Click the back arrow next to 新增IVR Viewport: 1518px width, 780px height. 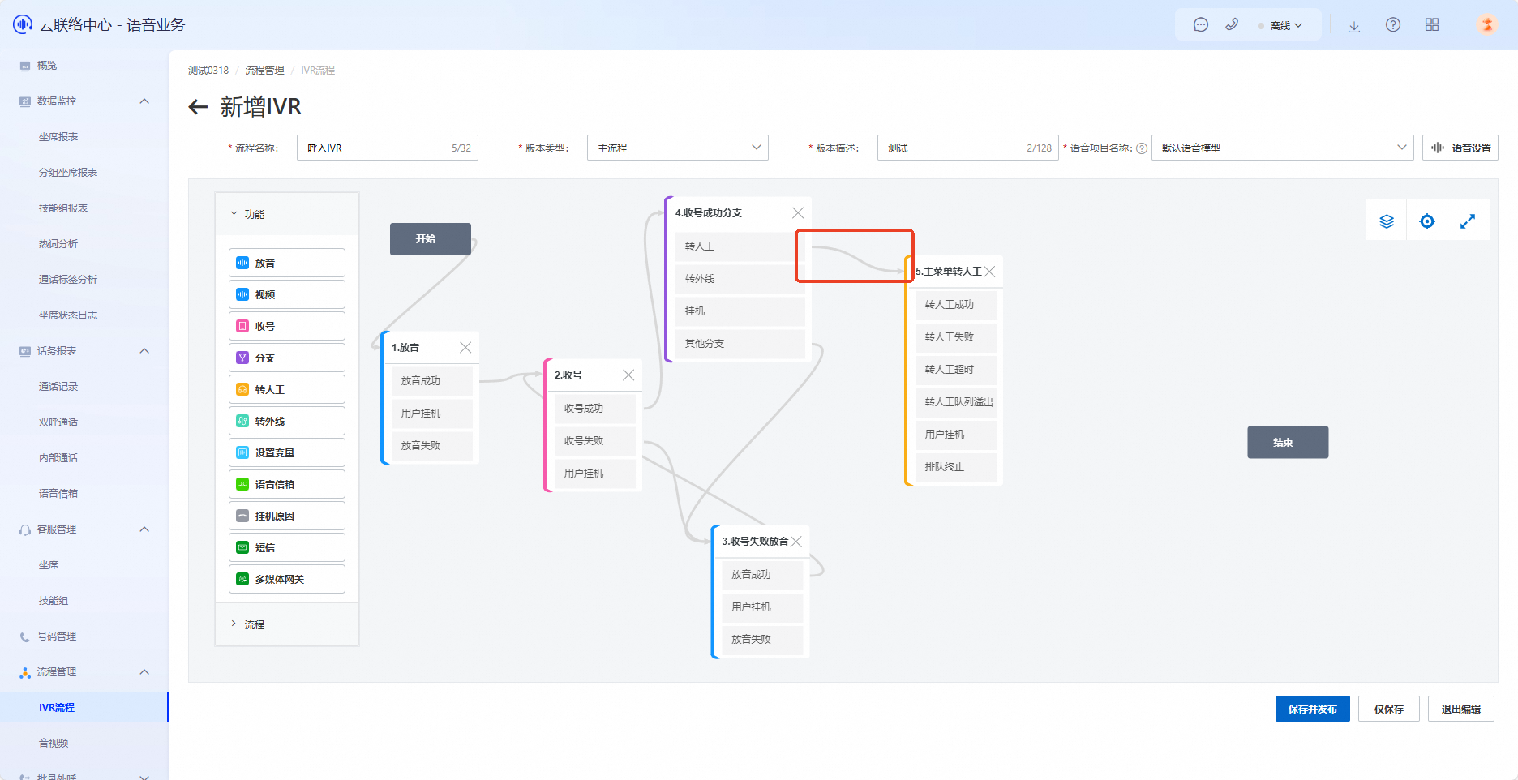[198, 107]
